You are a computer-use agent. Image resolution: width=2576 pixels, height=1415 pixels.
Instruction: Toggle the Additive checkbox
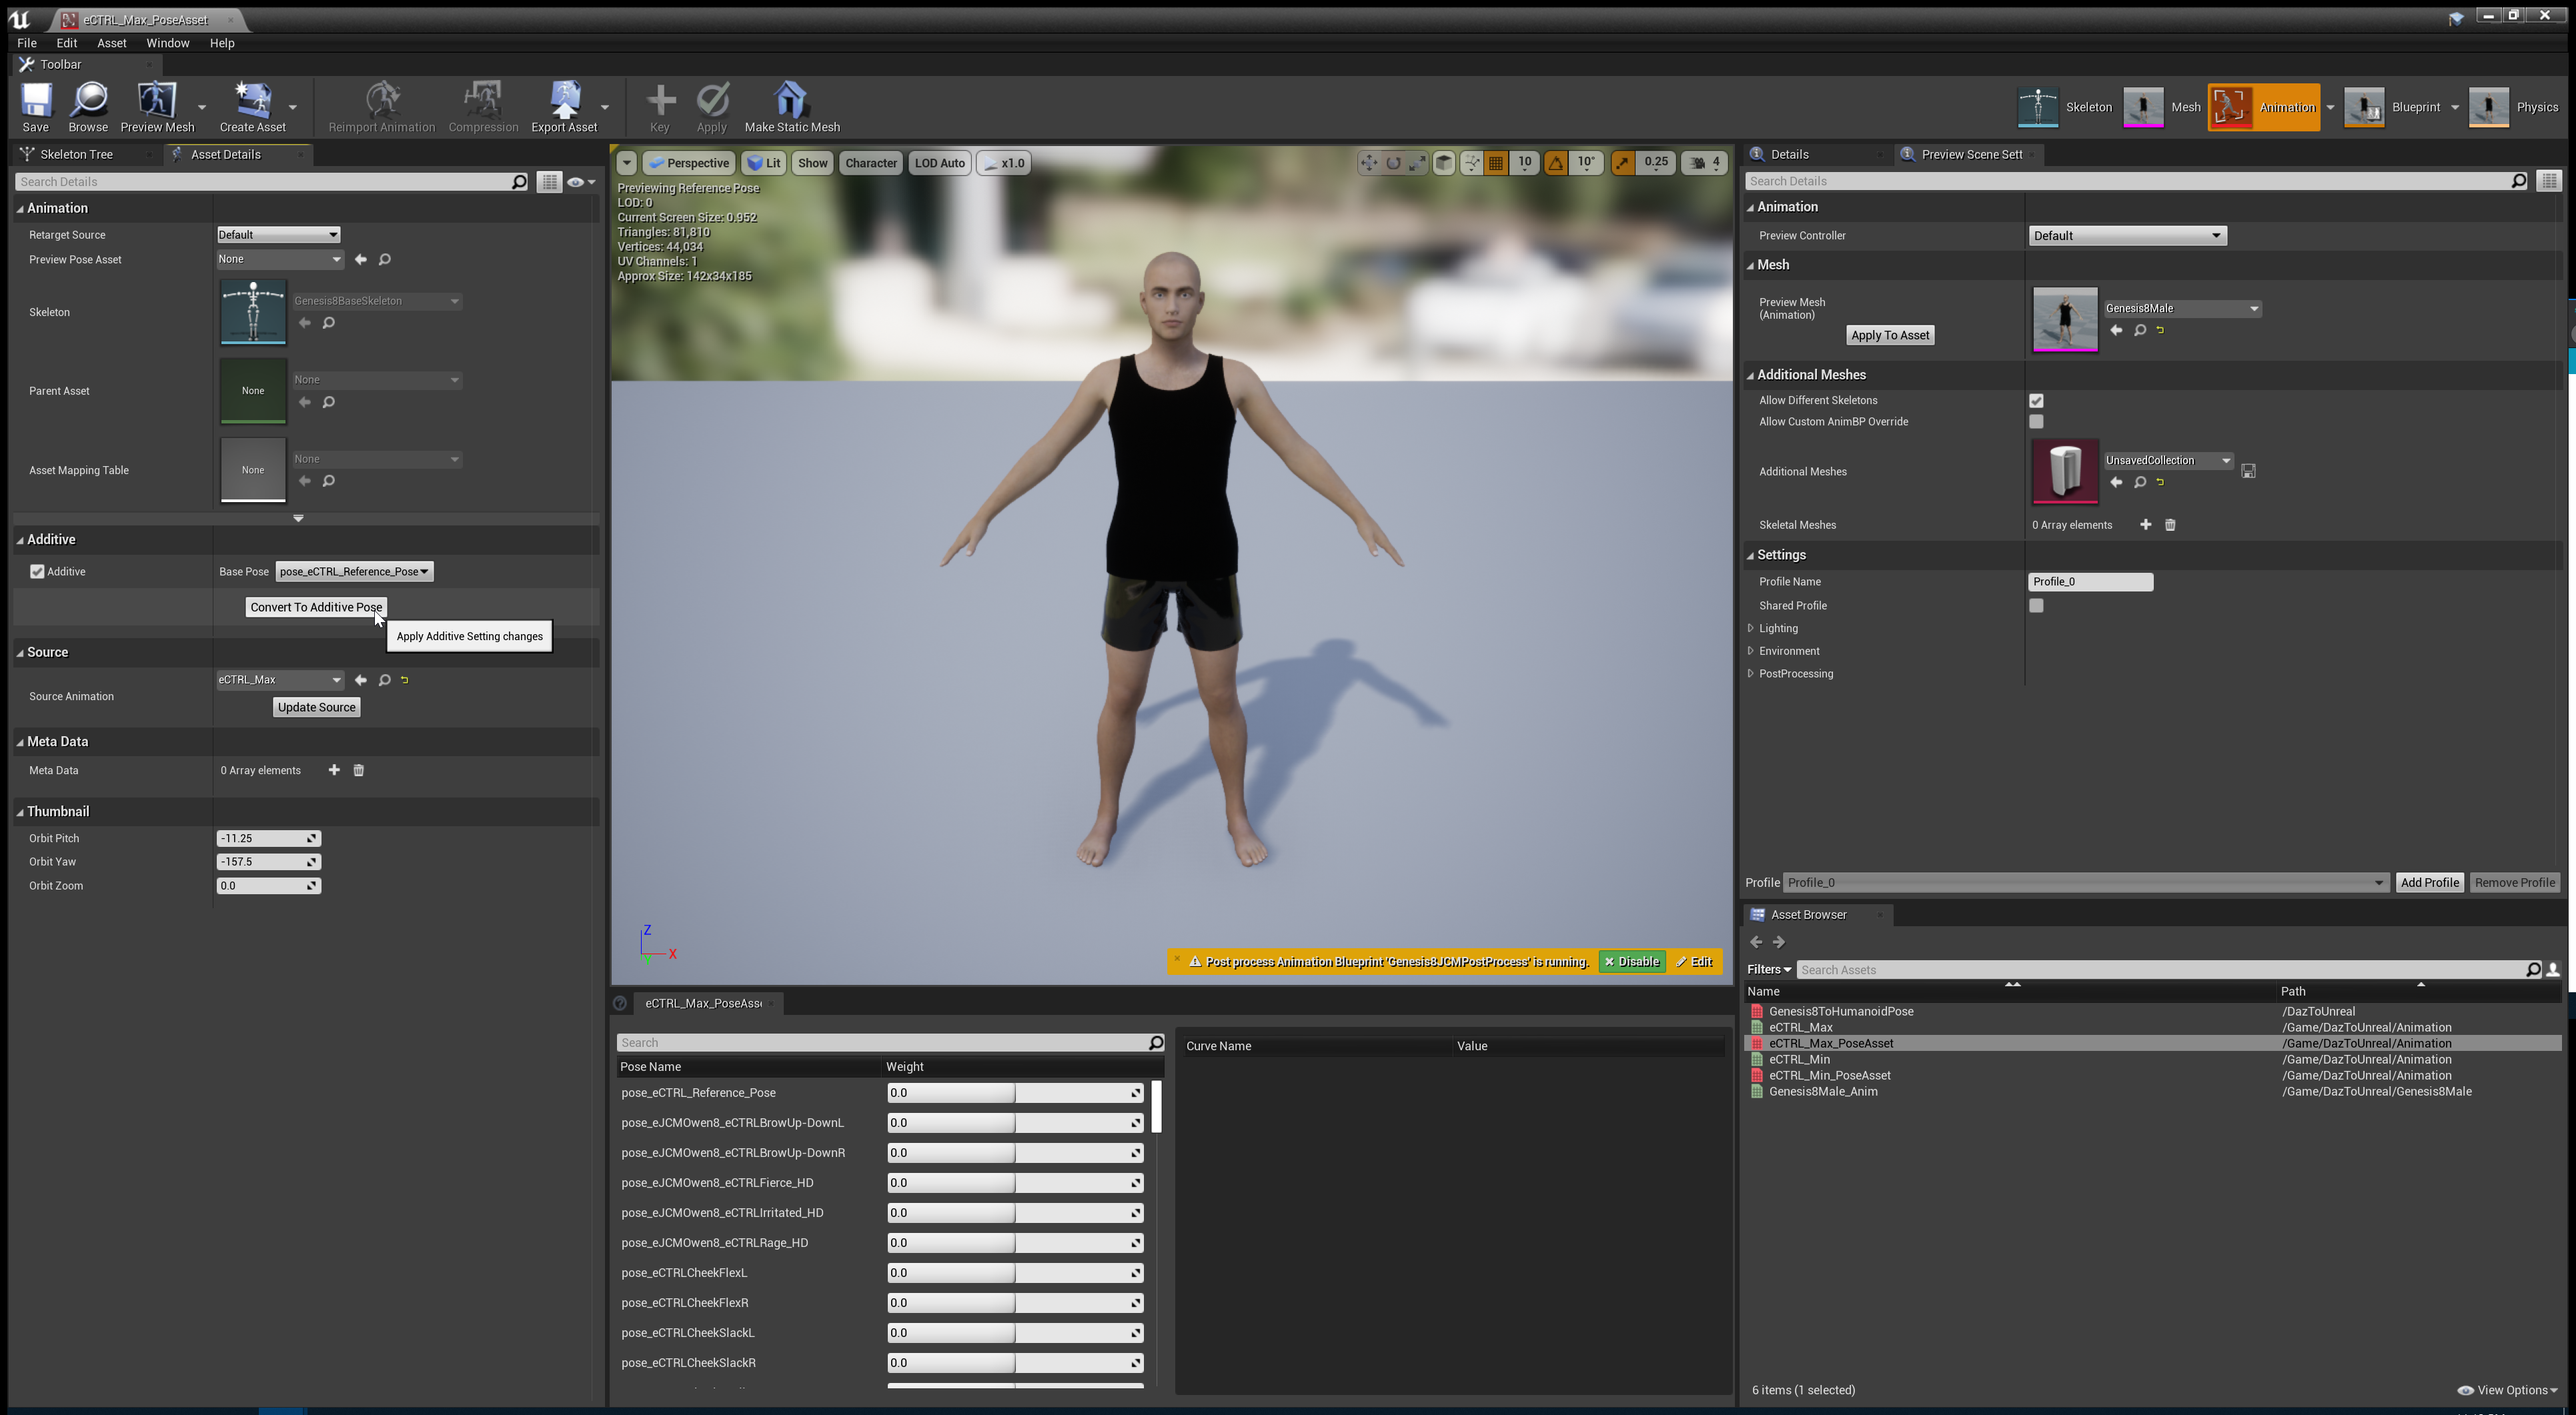click(38, 572)
